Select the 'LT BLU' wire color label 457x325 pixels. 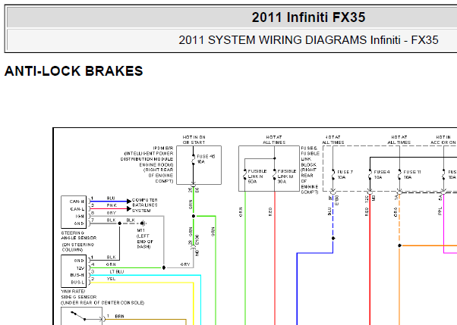[x=117, y=271]
